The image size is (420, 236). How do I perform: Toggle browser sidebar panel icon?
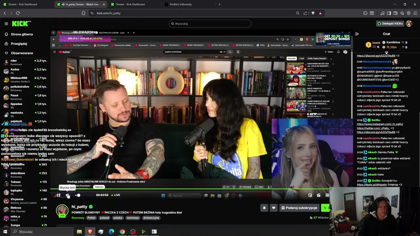click(x=389, y=13)
